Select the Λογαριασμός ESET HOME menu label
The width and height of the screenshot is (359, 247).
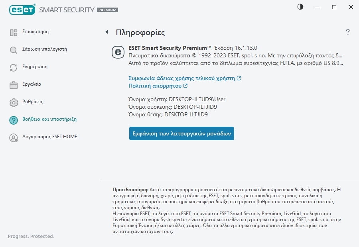[x=49, y=137]
